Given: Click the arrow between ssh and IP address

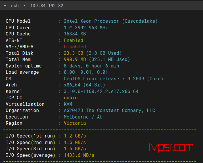Looking at the screenshot, I should click(24, 6).
